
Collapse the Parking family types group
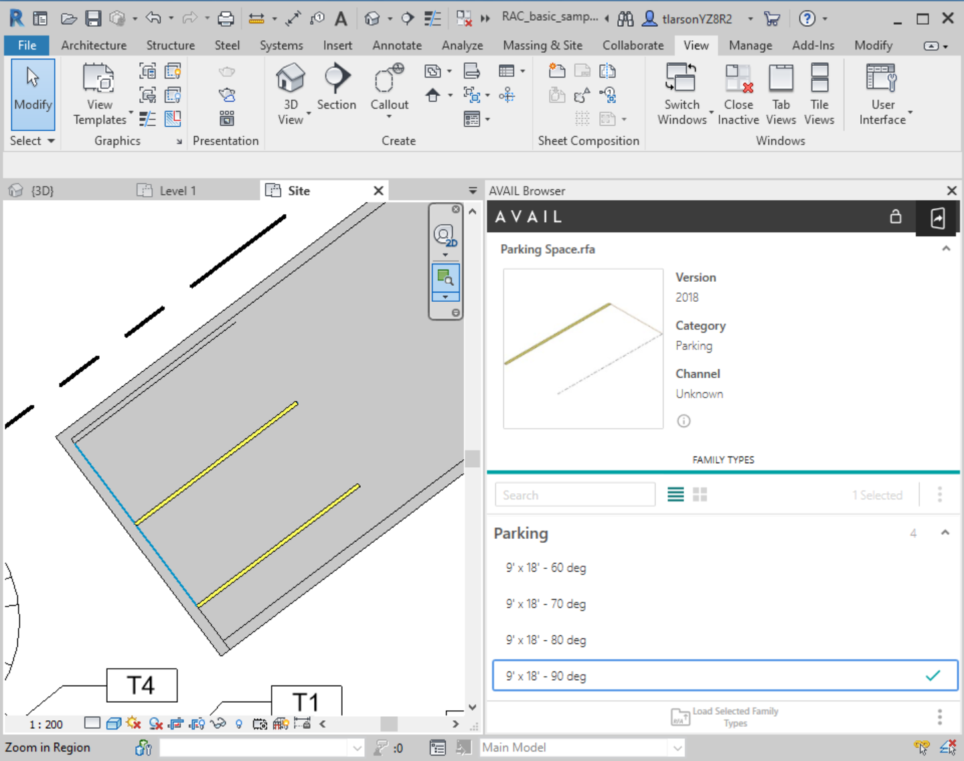(945, 533)
